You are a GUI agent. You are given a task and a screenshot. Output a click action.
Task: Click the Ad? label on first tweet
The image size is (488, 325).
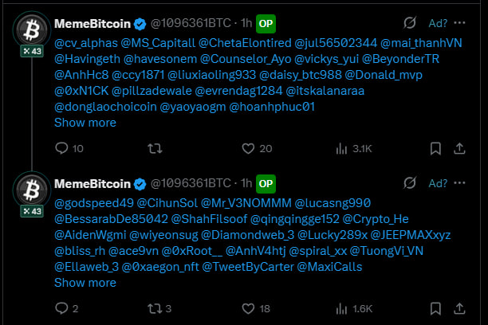click(438, 23)
